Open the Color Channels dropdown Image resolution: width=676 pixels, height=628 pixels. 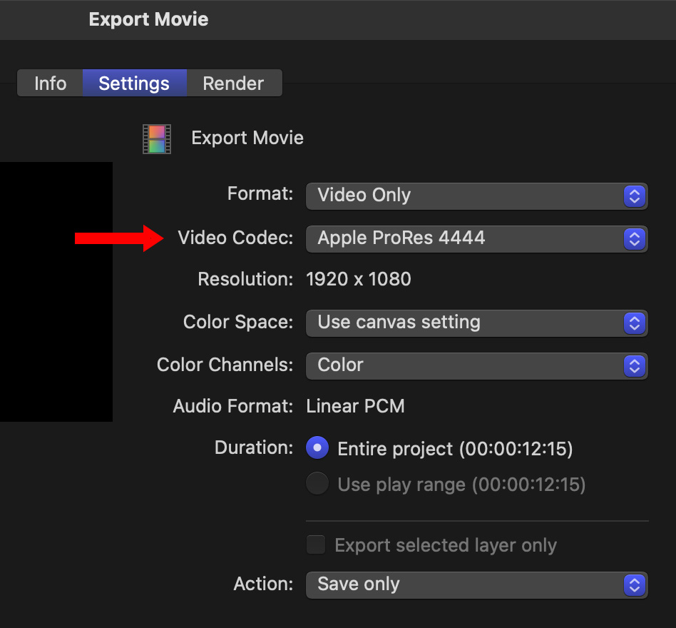[476, 365]
